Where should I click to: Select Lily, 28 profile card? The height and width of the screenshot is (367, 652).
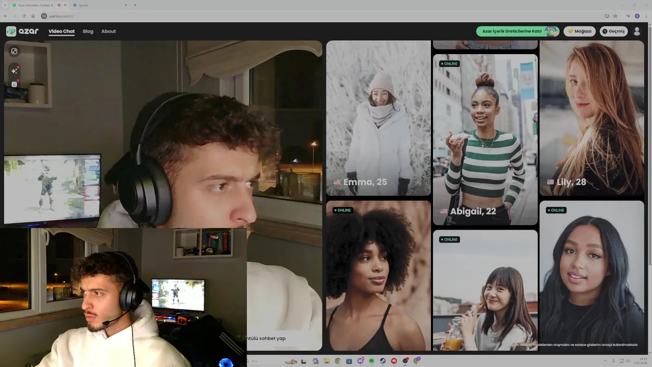592,118
